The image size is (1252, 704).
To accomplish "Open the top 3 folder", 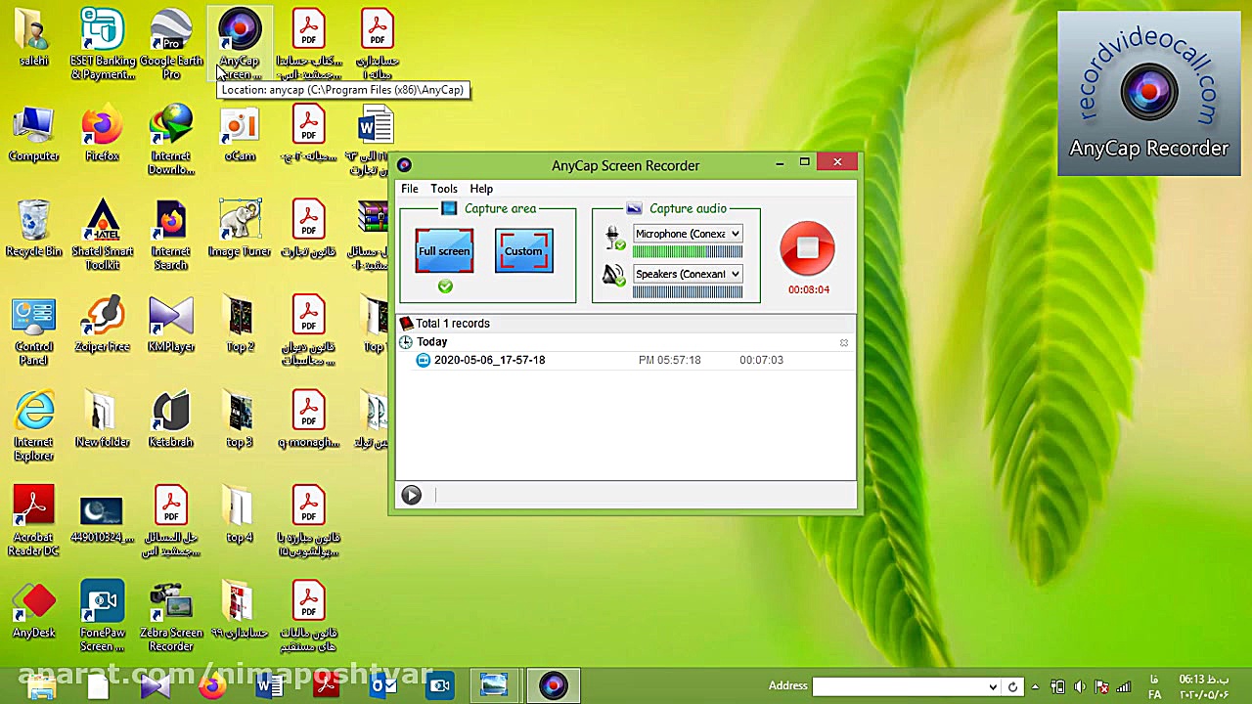I will 240,419.
